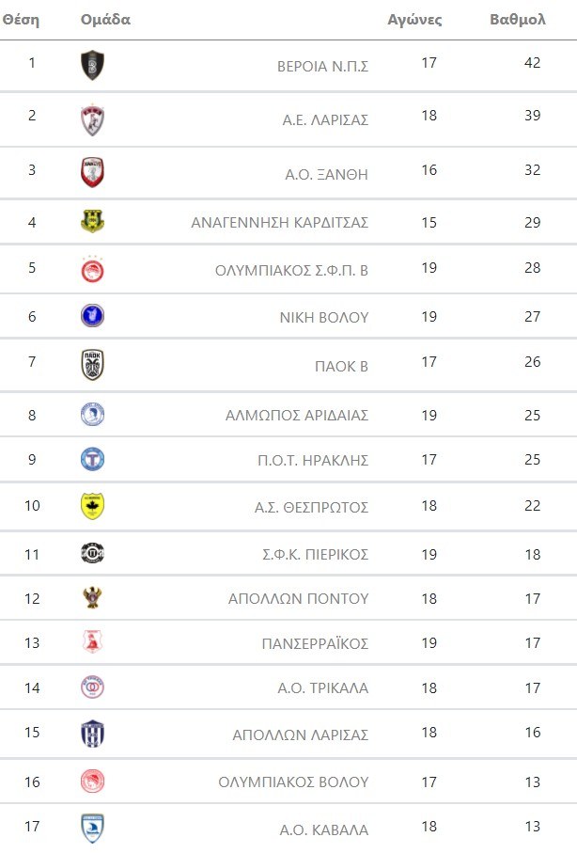The image size is (577, 853).
Task: Open the ΑΠΟΛΛΩΝ ΛΑΡΙΣΑΣ team name link
Action: 300,735
